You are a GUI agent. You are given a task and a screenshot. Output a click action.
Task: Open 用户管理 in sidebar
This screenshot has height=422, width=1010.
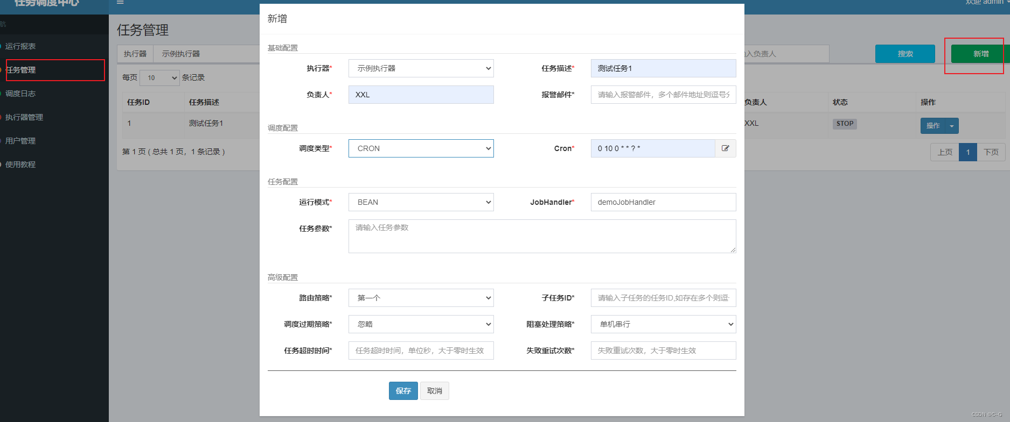coord(20,141)
